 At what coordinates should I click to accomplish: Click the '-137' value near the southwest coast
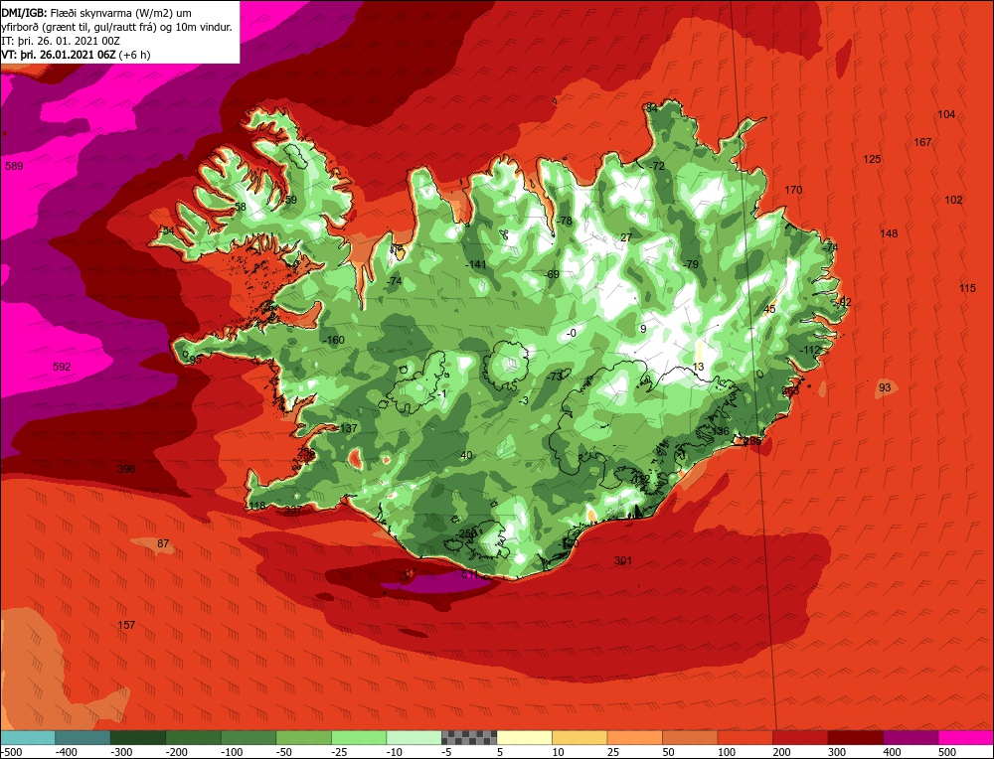347,428
